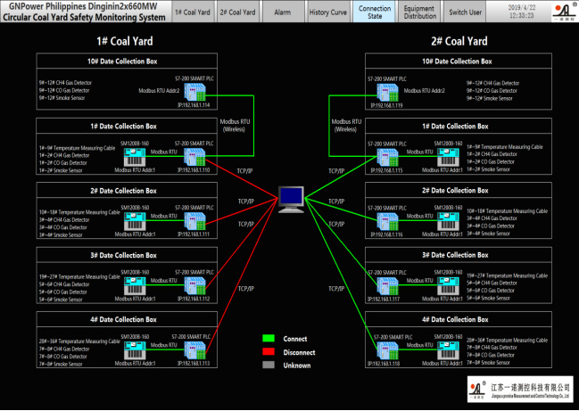Click the PLC icon with IP 192.168.1.110

click(x=194, y=157)
